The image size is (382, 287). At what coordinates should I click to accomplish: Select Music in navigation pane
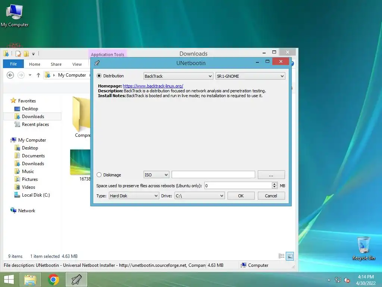(x=28, y=171)
